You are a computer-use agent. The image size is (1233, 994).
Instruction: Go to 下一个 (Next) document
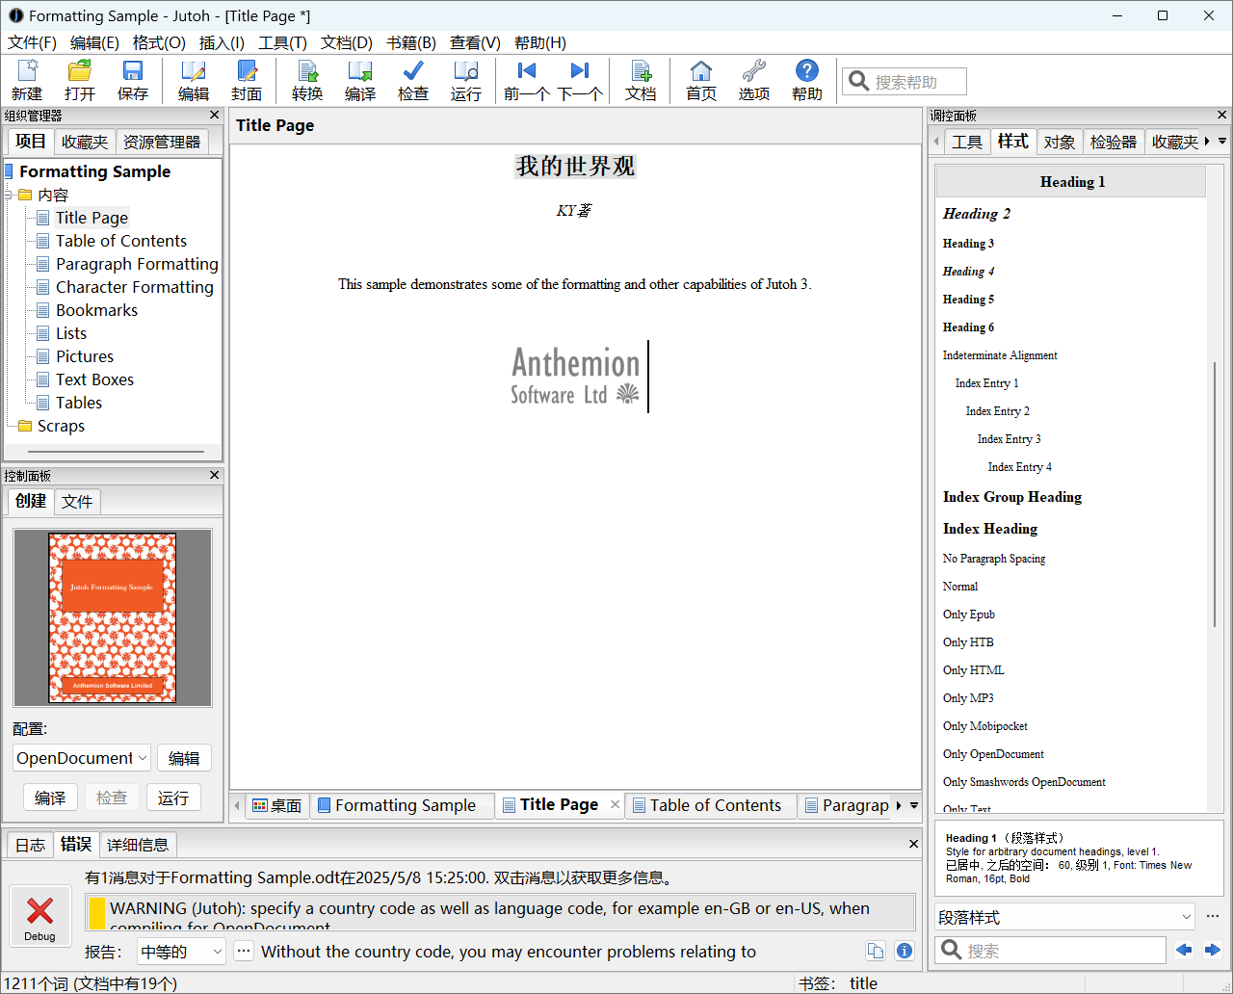[x=580, y=80]
